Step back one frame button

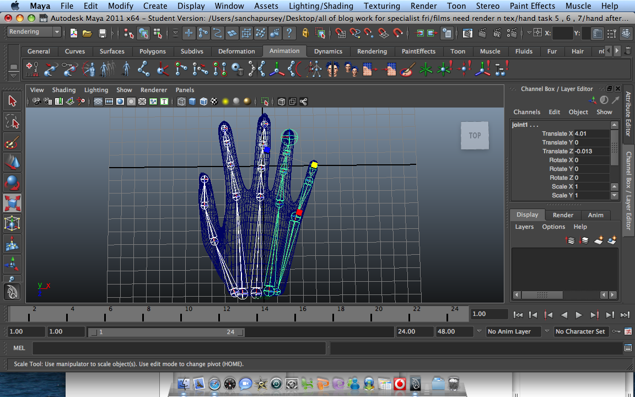[533, 315]
